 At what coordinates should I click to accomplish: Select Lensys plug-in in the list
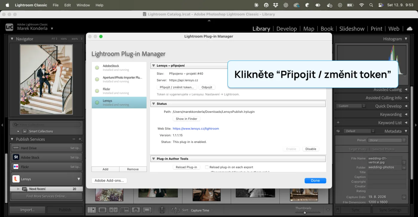(119, 102)
